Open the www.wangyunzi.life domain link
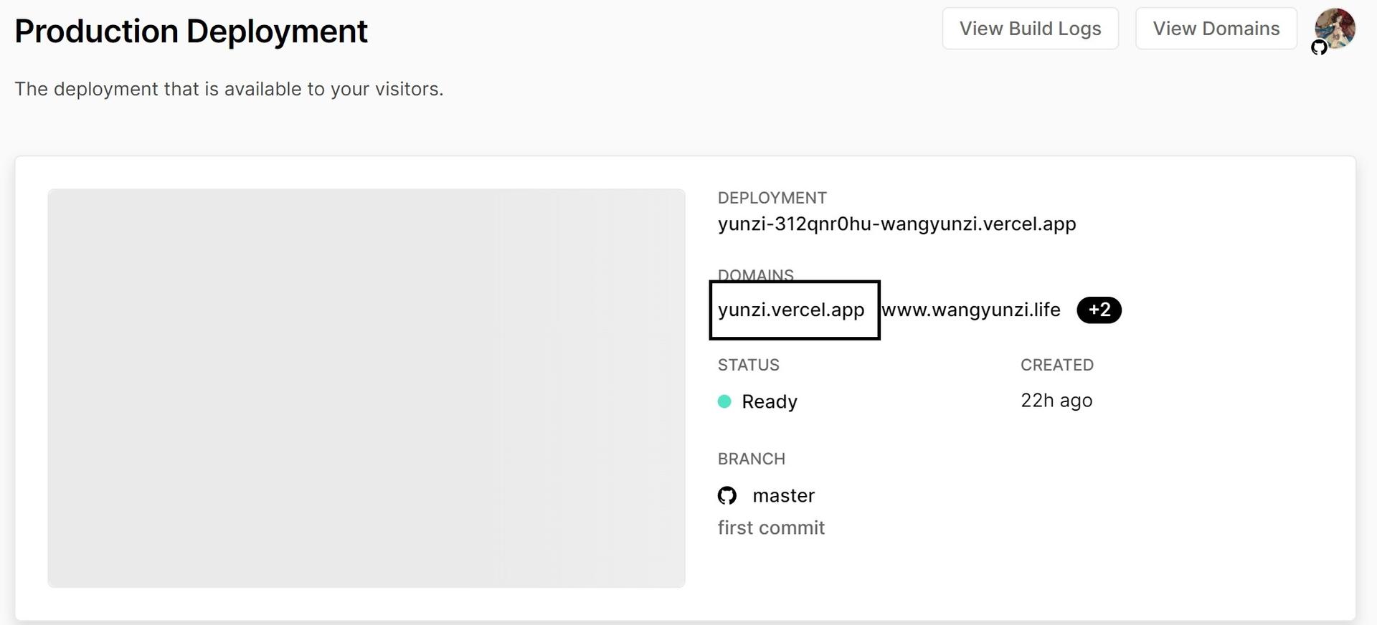Viewport: 1377px width, 625px height. coord(971,310)
